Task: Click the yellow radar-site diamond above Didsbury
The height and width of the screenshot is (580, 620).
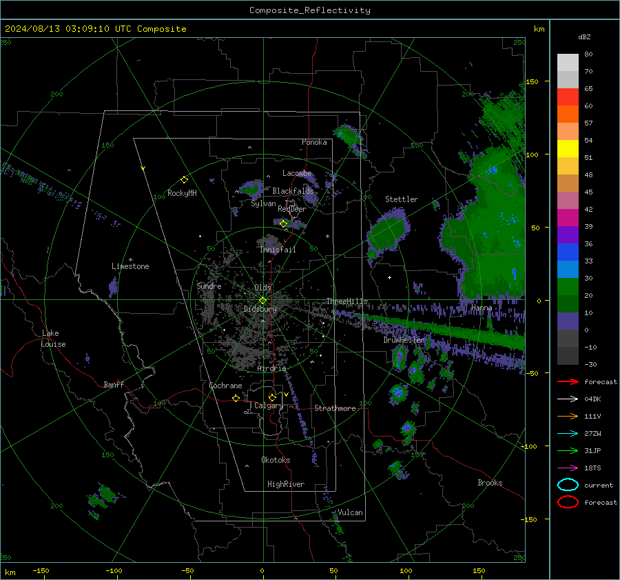Action: pyautogui.click(x=262, y=301)
